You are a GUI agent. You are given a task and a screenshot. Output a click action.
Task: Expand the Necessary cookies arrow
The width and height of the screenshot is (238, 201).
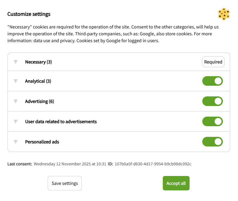coord(15,62)
